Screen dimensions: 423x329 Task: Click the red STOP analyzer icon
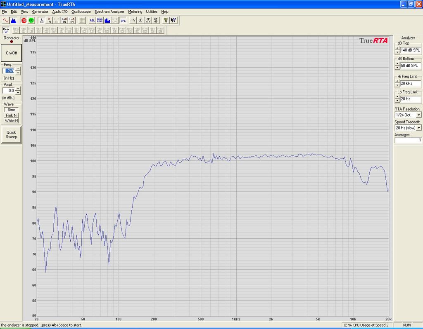point(24,20)
